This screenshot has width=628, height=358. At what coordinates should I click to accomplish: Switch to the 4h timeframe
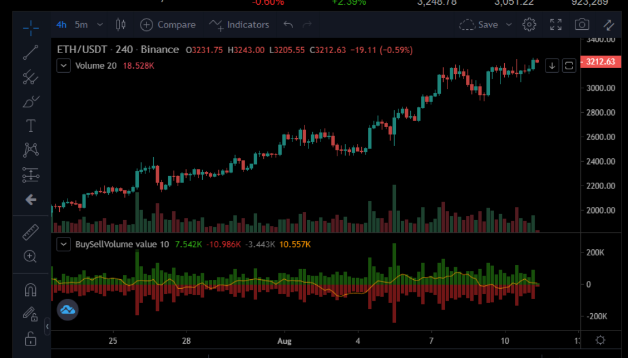coord(61,24)
